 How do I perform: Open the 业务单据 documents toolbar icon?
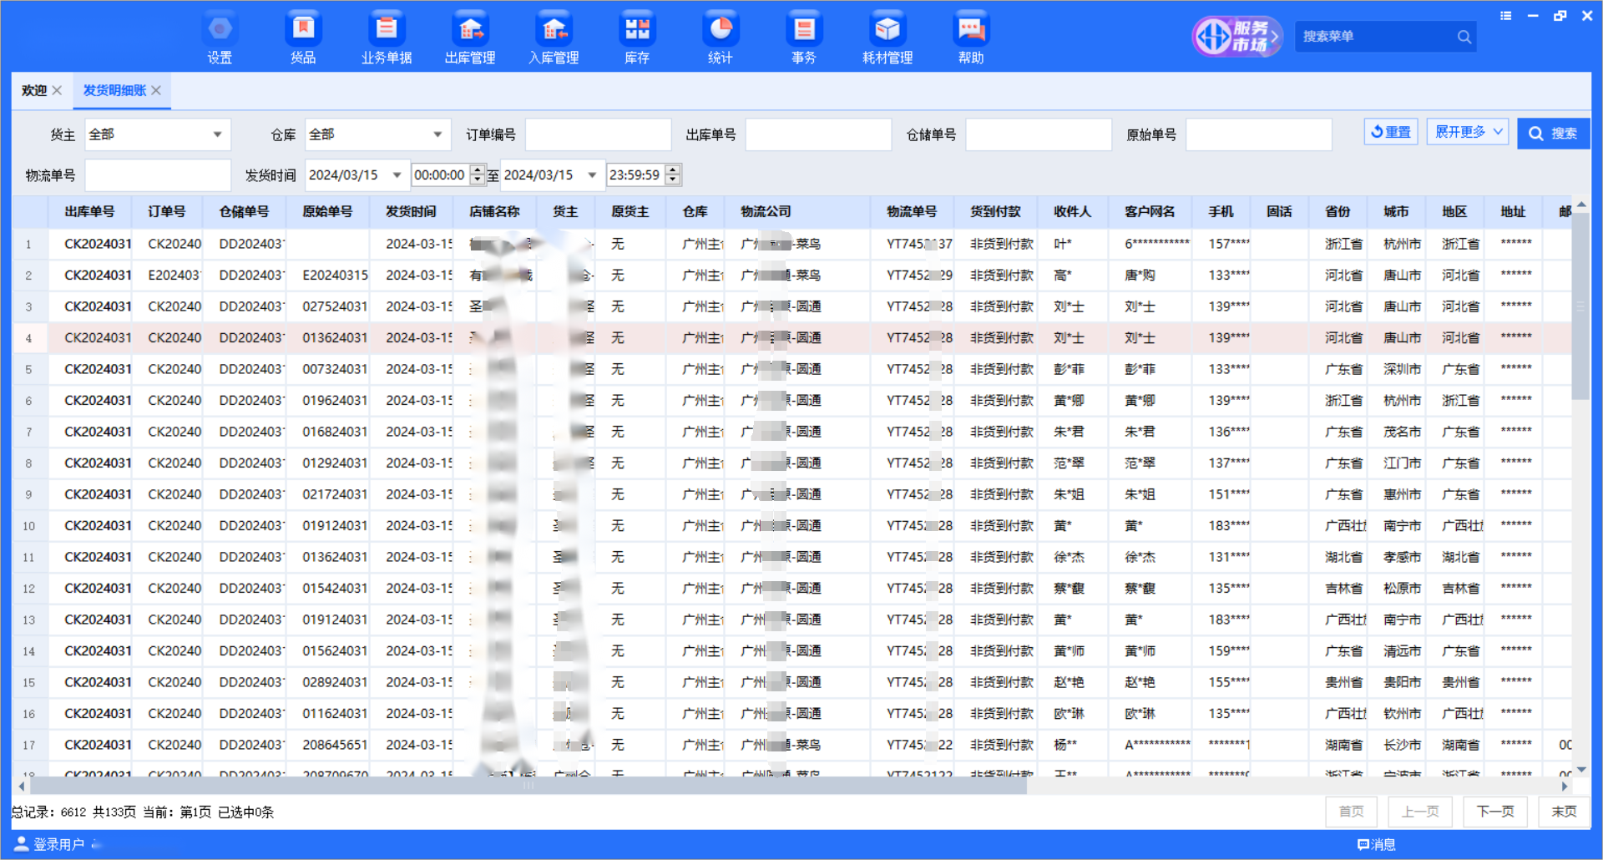(x=387, y=38)
